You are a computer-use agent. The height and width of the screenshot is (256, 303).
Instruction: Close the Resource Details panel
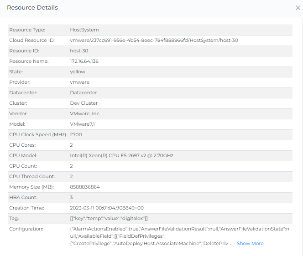[298, 8]
